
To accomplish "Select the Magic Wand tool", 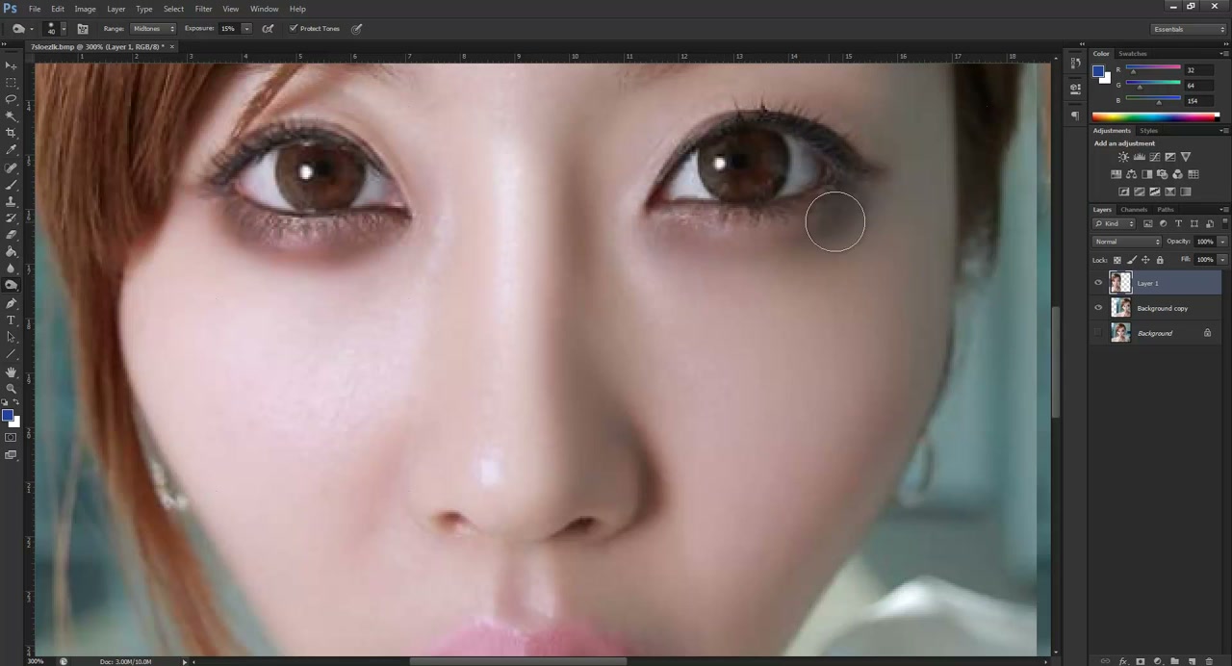I will (x=12, y=116).
